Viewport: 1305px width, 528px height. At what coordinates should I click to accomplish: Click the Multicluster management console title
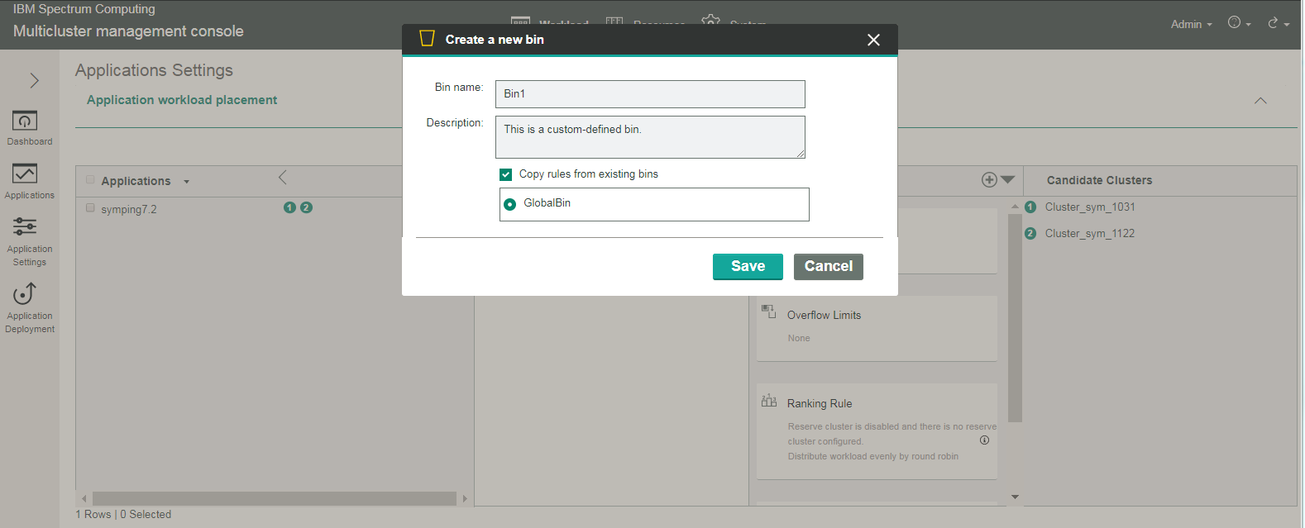click(x=128, y=31)
